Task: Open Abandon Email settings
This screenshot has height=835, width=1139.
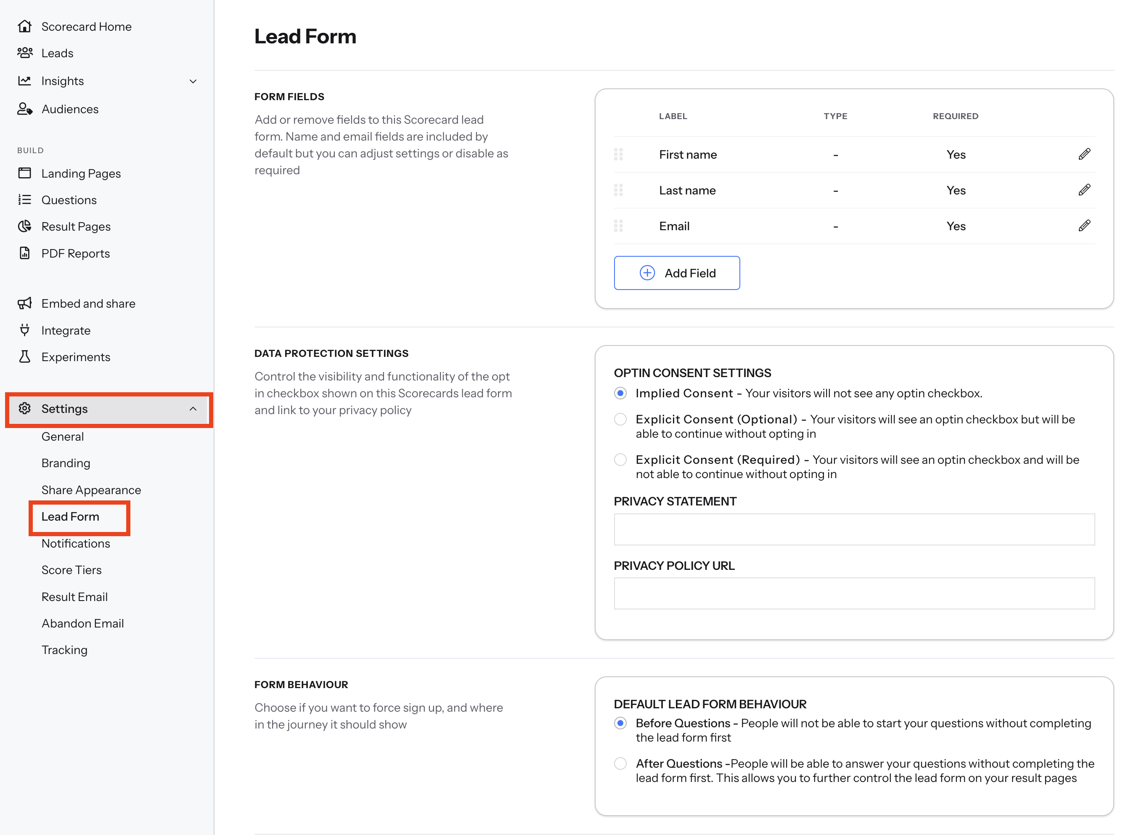Action: (x=82, y=623)
